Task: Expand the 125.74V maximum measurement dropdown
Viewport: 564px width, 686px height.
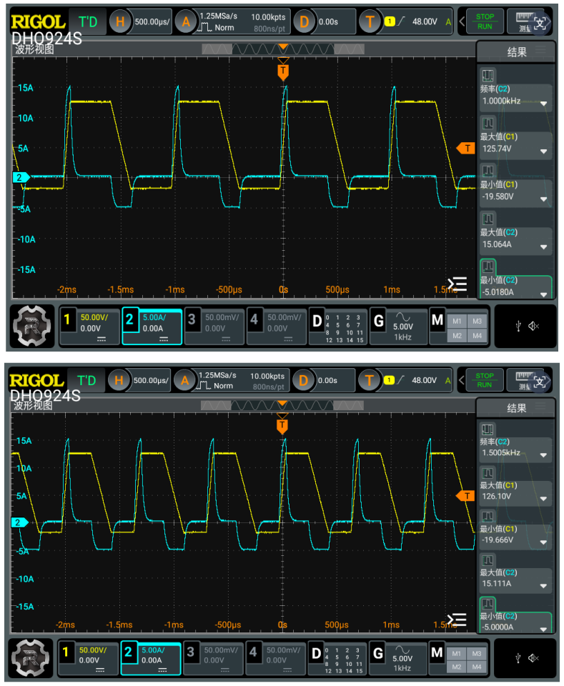Action: pyautogui.click(x=543, y=151)
